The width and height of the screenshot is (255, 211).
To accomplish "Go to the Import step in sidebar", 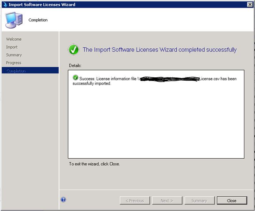I will [x=12, y=47].
